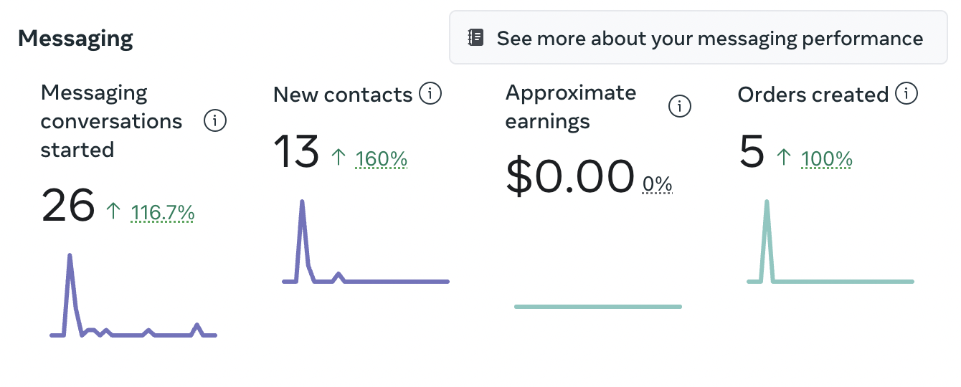Image resolution: width=961 pixels, height=387 pixels.
Task: Click the 160% change percentage
Action: 382,158
